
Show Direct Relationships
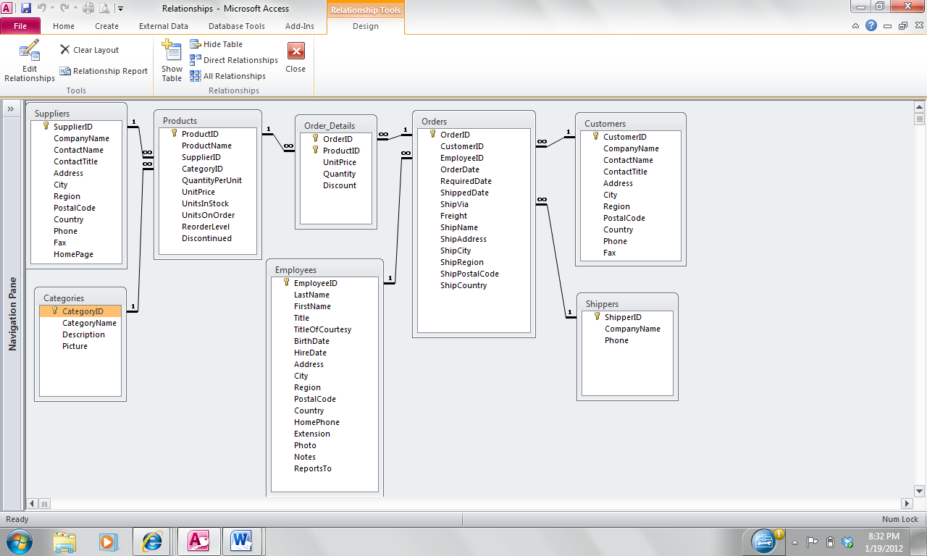point(234,60)
